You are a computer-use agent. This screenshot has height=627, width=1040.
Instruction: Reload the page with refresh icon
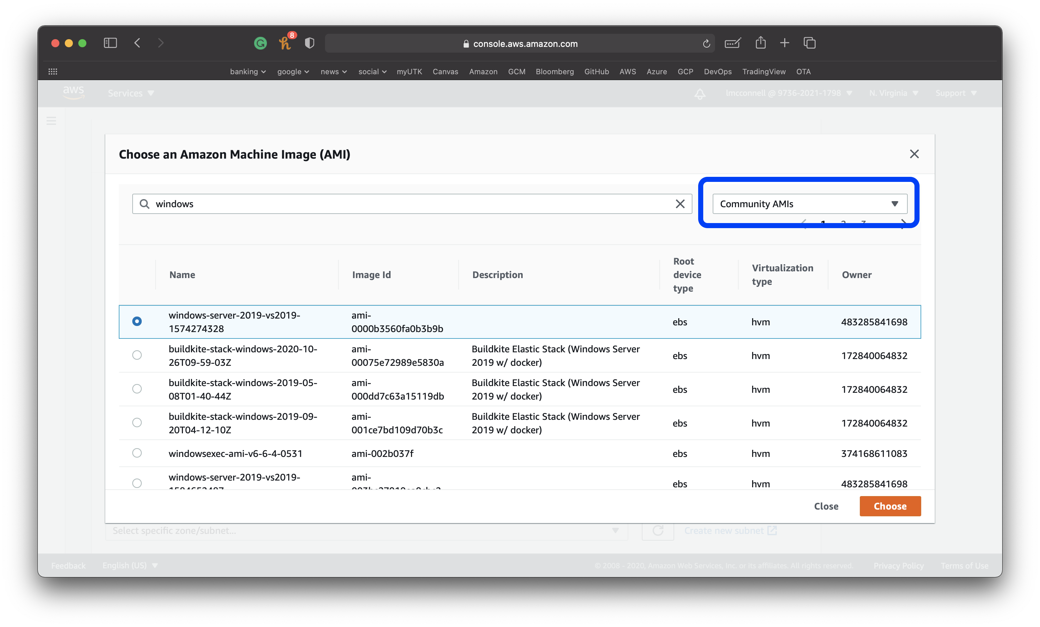tap(706, 44)
